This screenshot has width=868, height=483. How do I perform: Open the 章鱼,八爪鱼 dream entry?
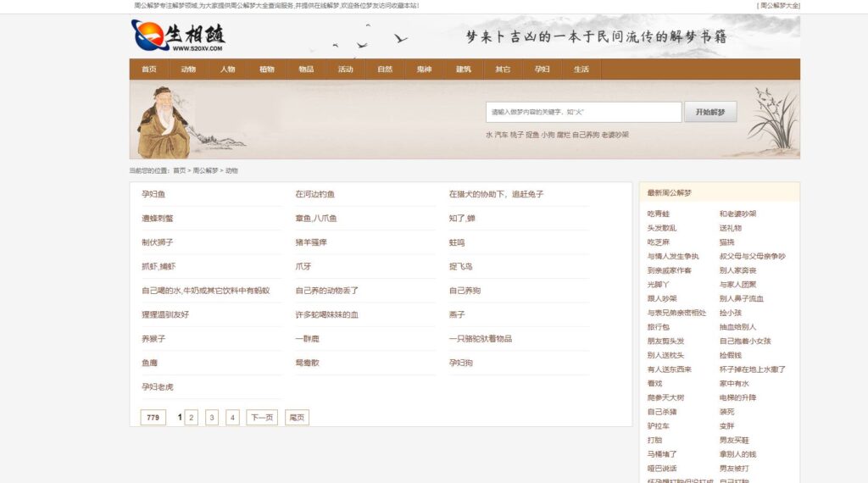point(315,218)
